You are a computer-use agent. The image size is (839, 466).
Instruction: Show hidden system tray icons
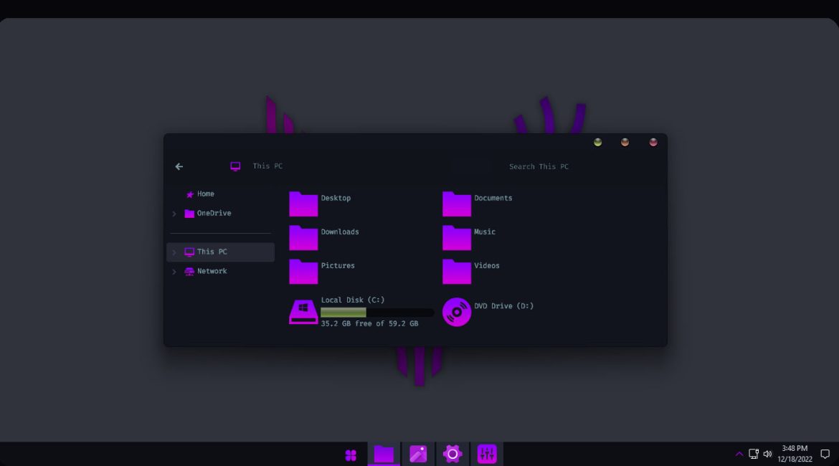tap(739, 454)
